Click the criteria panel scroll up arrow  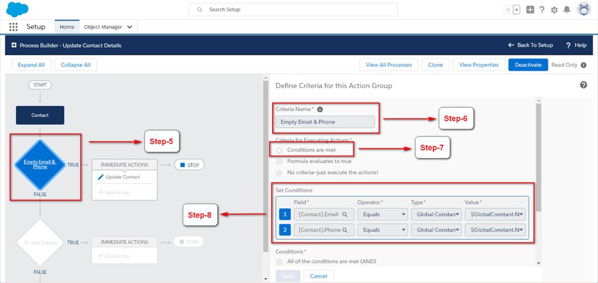coord(538,100)
